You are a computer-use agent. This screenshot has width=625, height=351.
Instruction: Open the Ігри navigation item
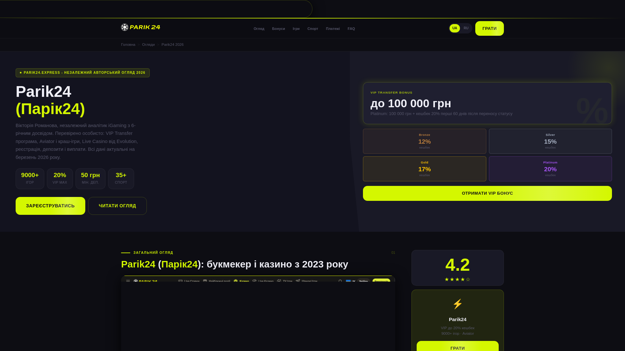[x=296, y=29]
